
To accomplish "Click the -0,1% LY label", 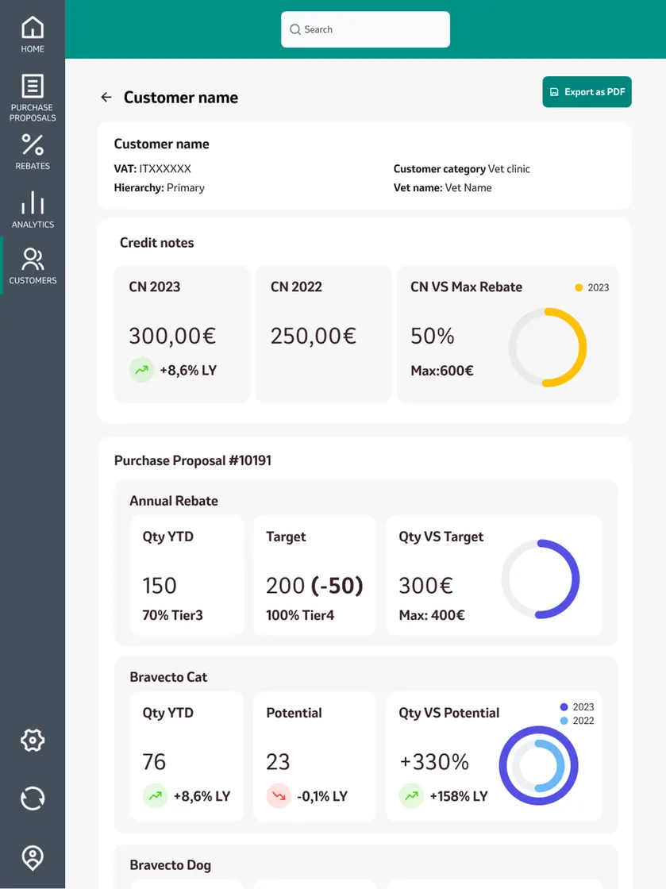I will (322, 796).
